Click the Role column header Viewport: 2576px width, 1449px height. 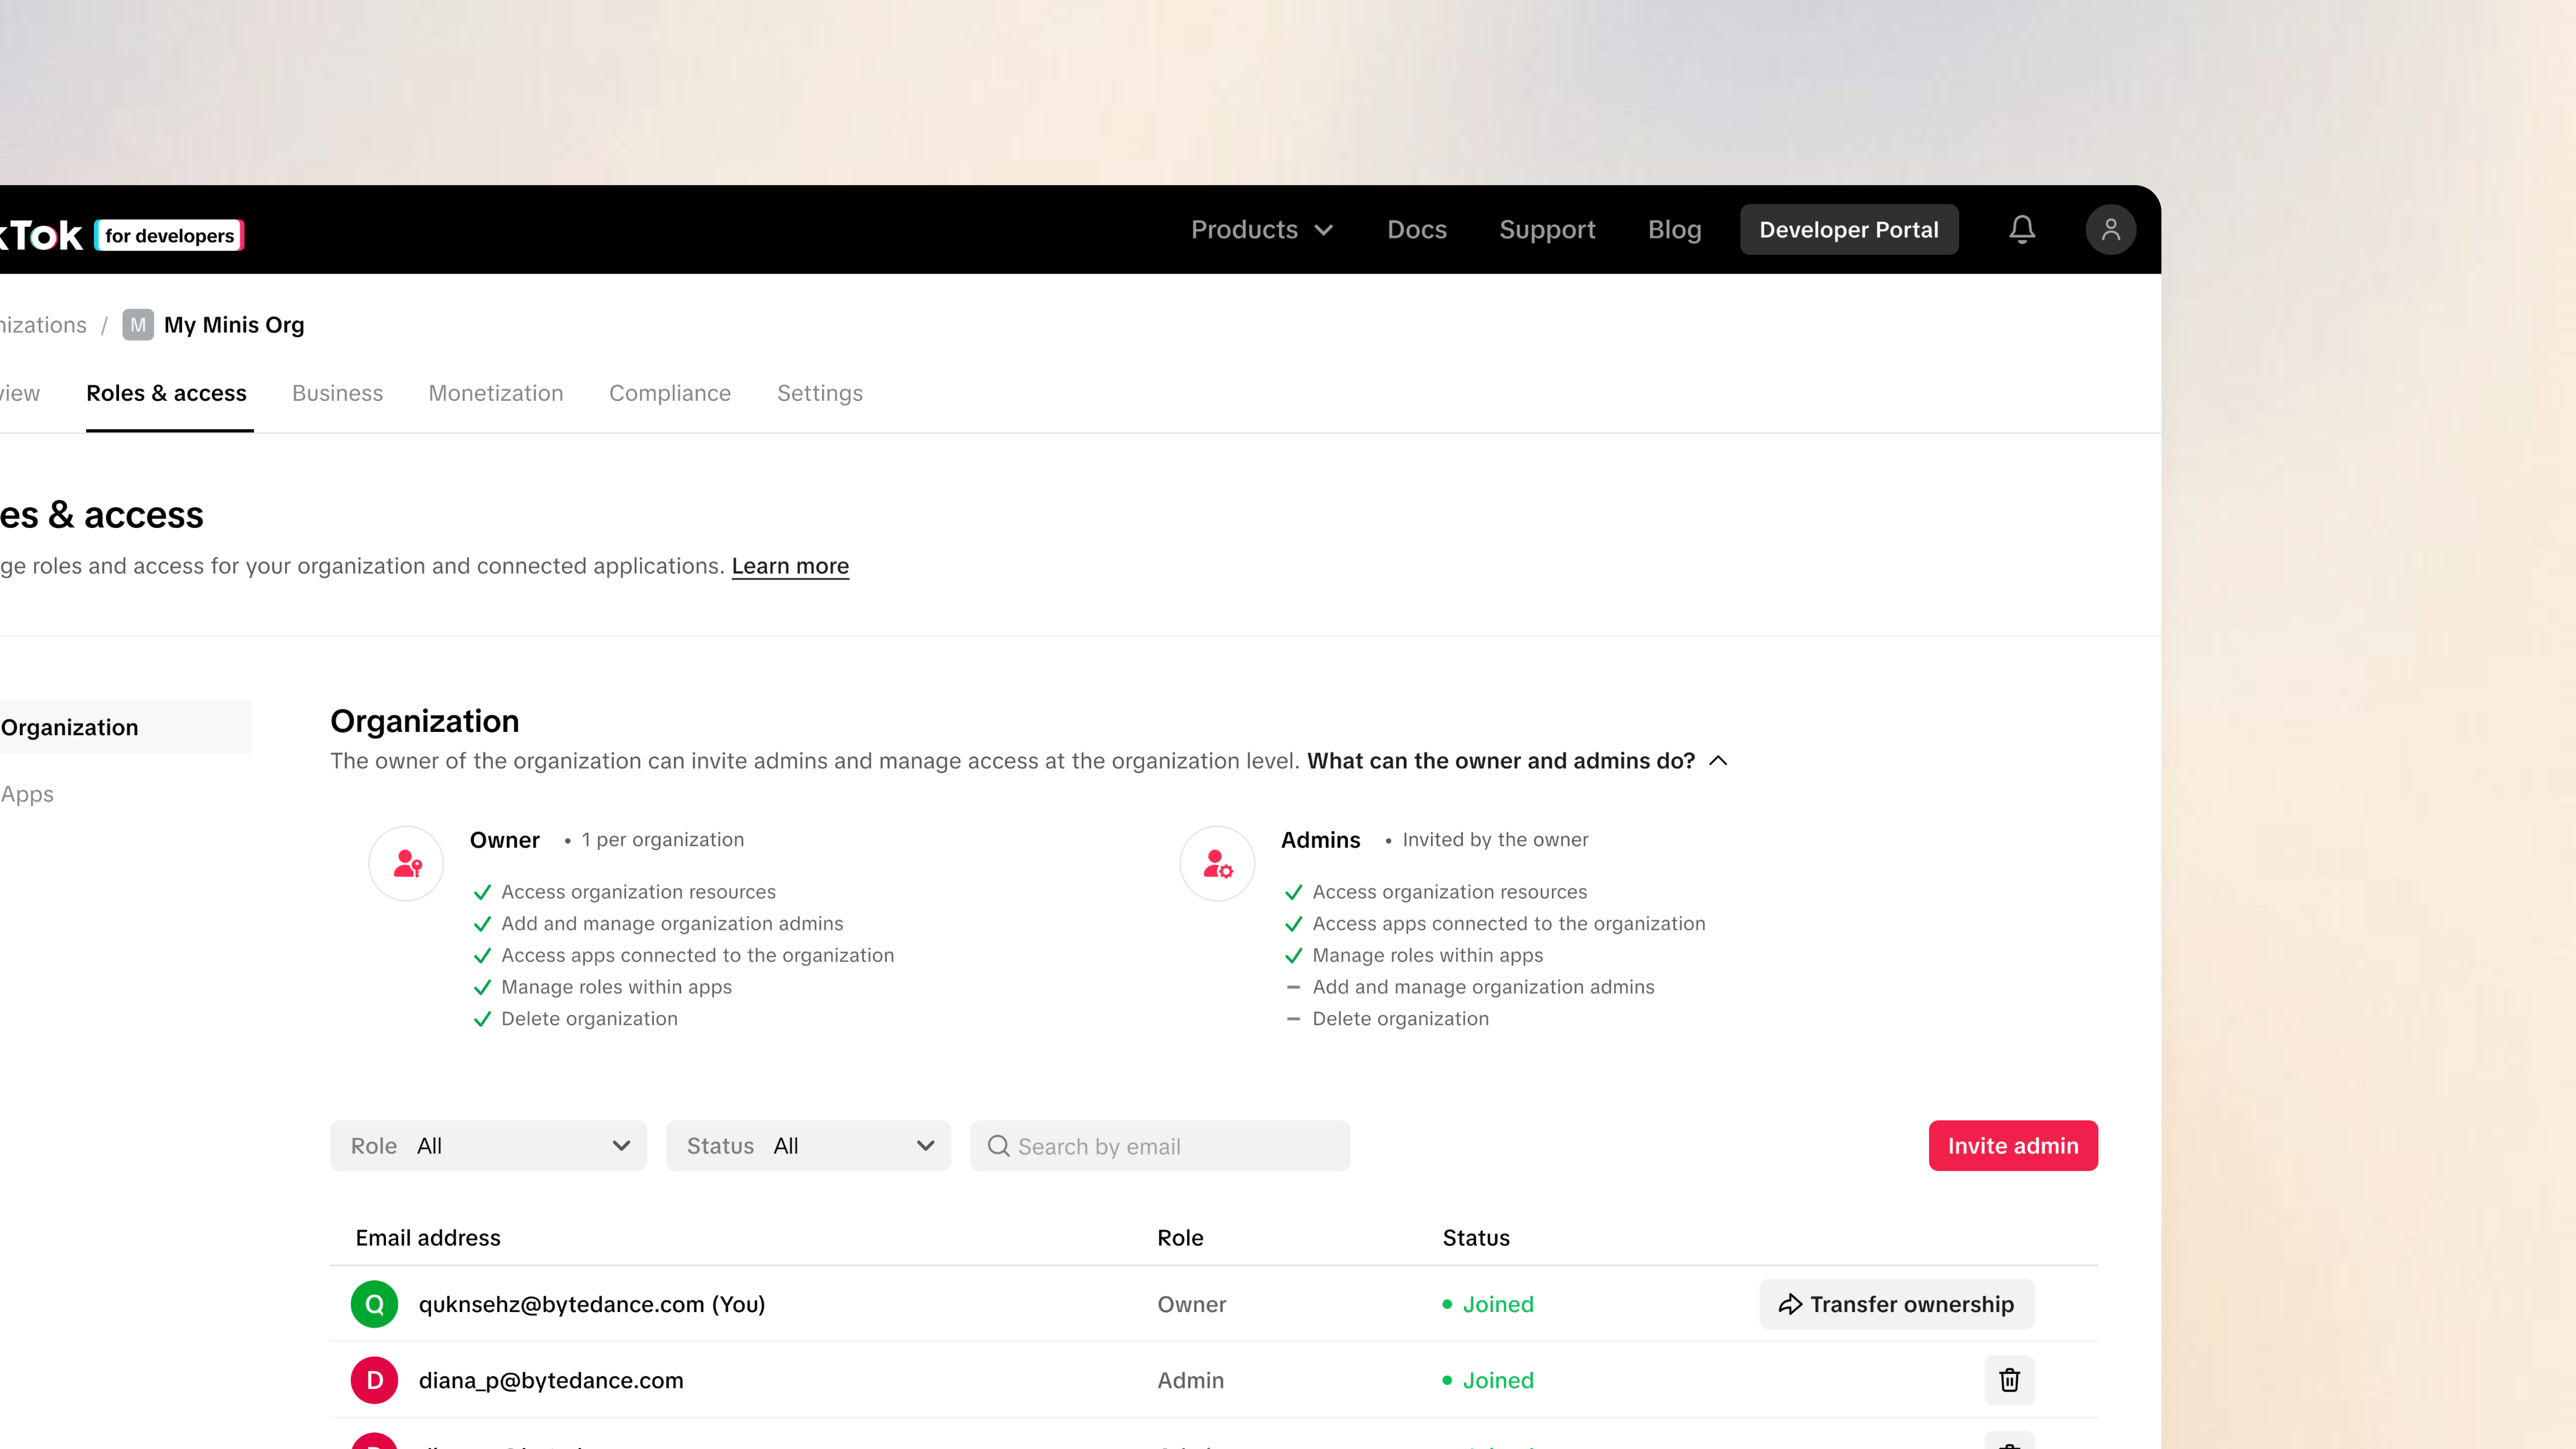[1180, 1238]
